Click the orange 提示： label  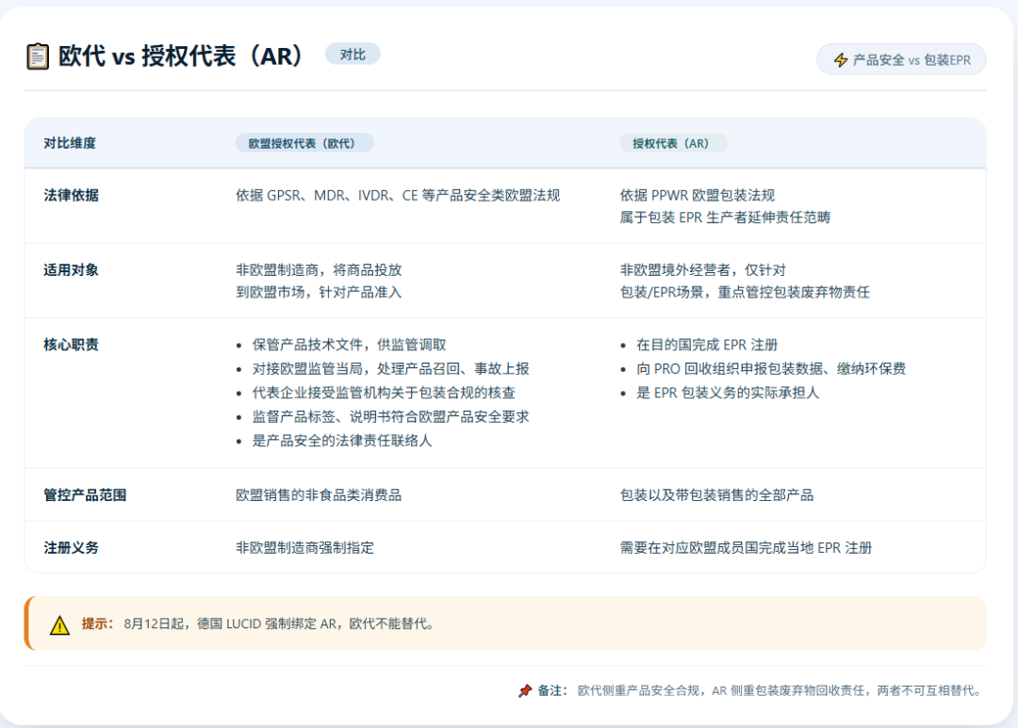click(97, 623)
